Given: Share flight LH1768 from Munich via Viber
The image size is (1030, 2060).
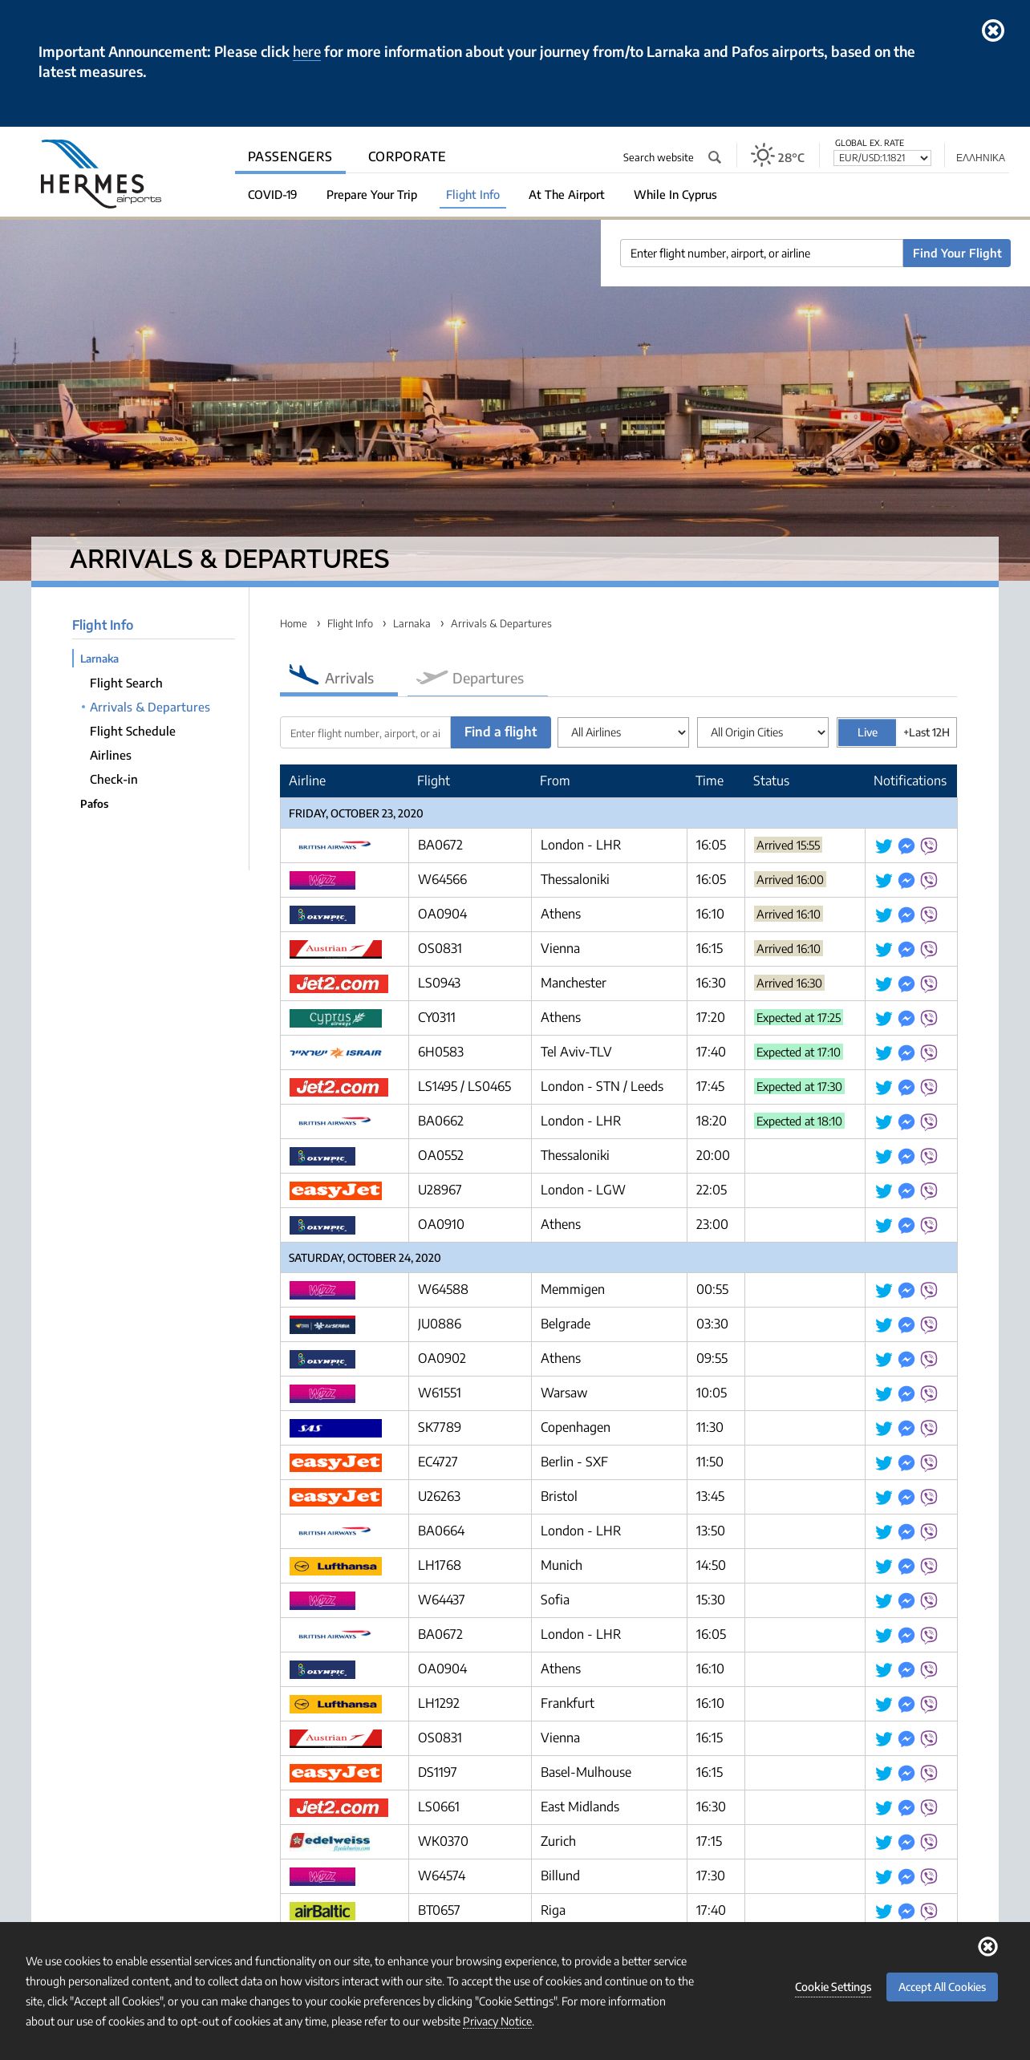Looking at the screenshot, I should pyautogui.click(x=929, y=1566).
